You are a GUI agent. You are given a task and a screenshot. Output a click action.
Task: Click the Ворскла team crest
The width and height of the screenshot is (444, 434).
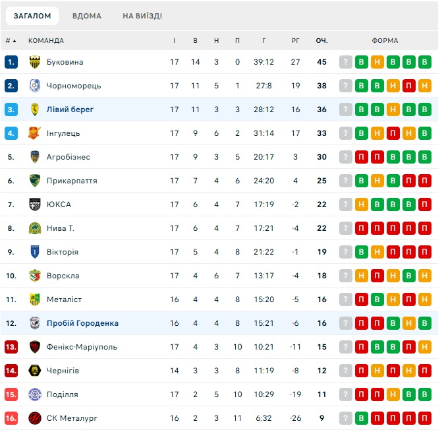pyautogui.click(x=35, y=276)
